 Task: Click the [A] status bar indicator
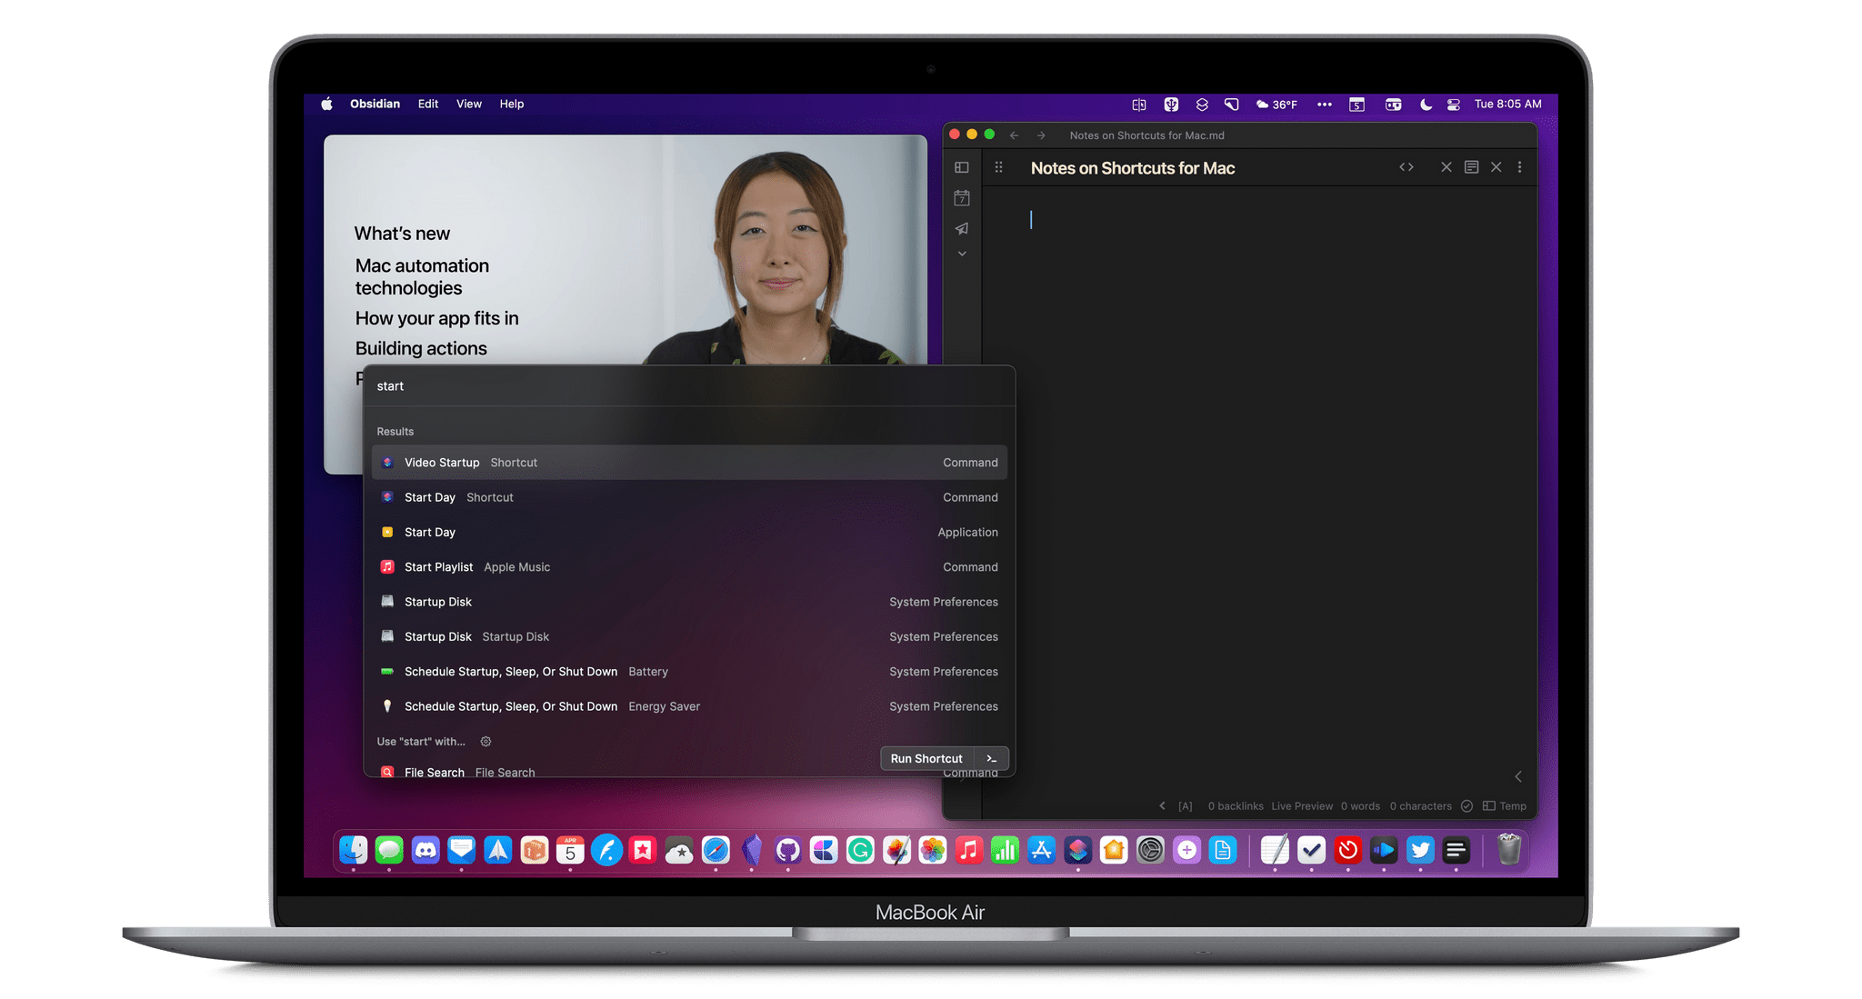(x=1186, y=806)
